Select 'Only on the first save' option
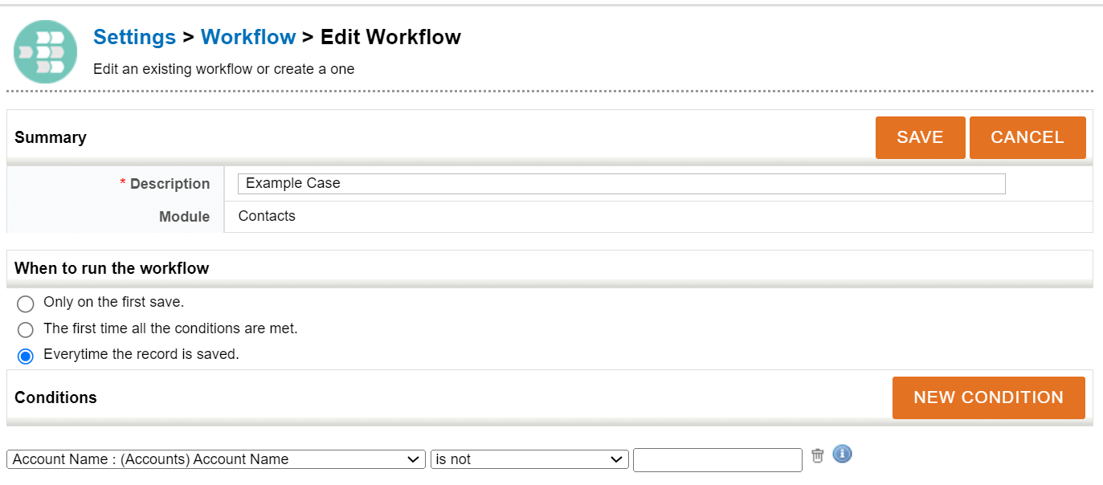The width and height of the screenshot is (1103, 485). coord(25,304)
